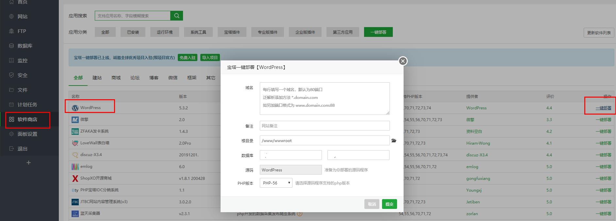
Task: Filter by 宝塔插件 category
Action: point(232,32)
